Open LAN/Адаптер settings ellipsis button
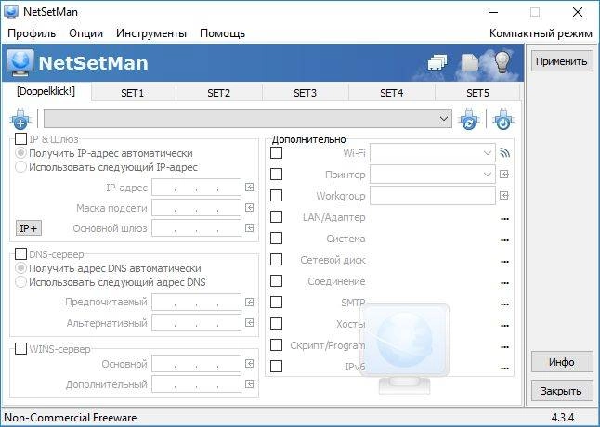The image size is (600, 427). [x=504, y=219]
